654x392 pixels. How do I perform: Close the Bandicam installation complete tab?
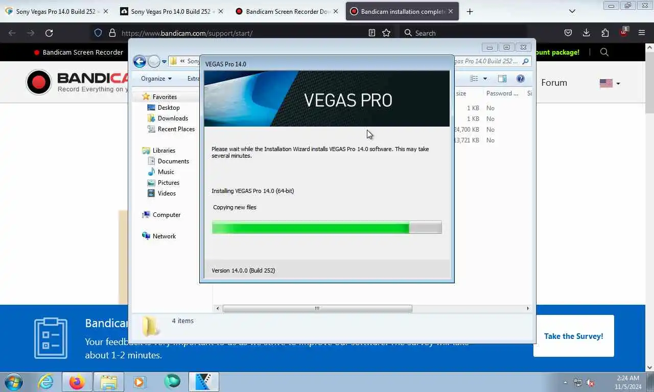[450, 11]
